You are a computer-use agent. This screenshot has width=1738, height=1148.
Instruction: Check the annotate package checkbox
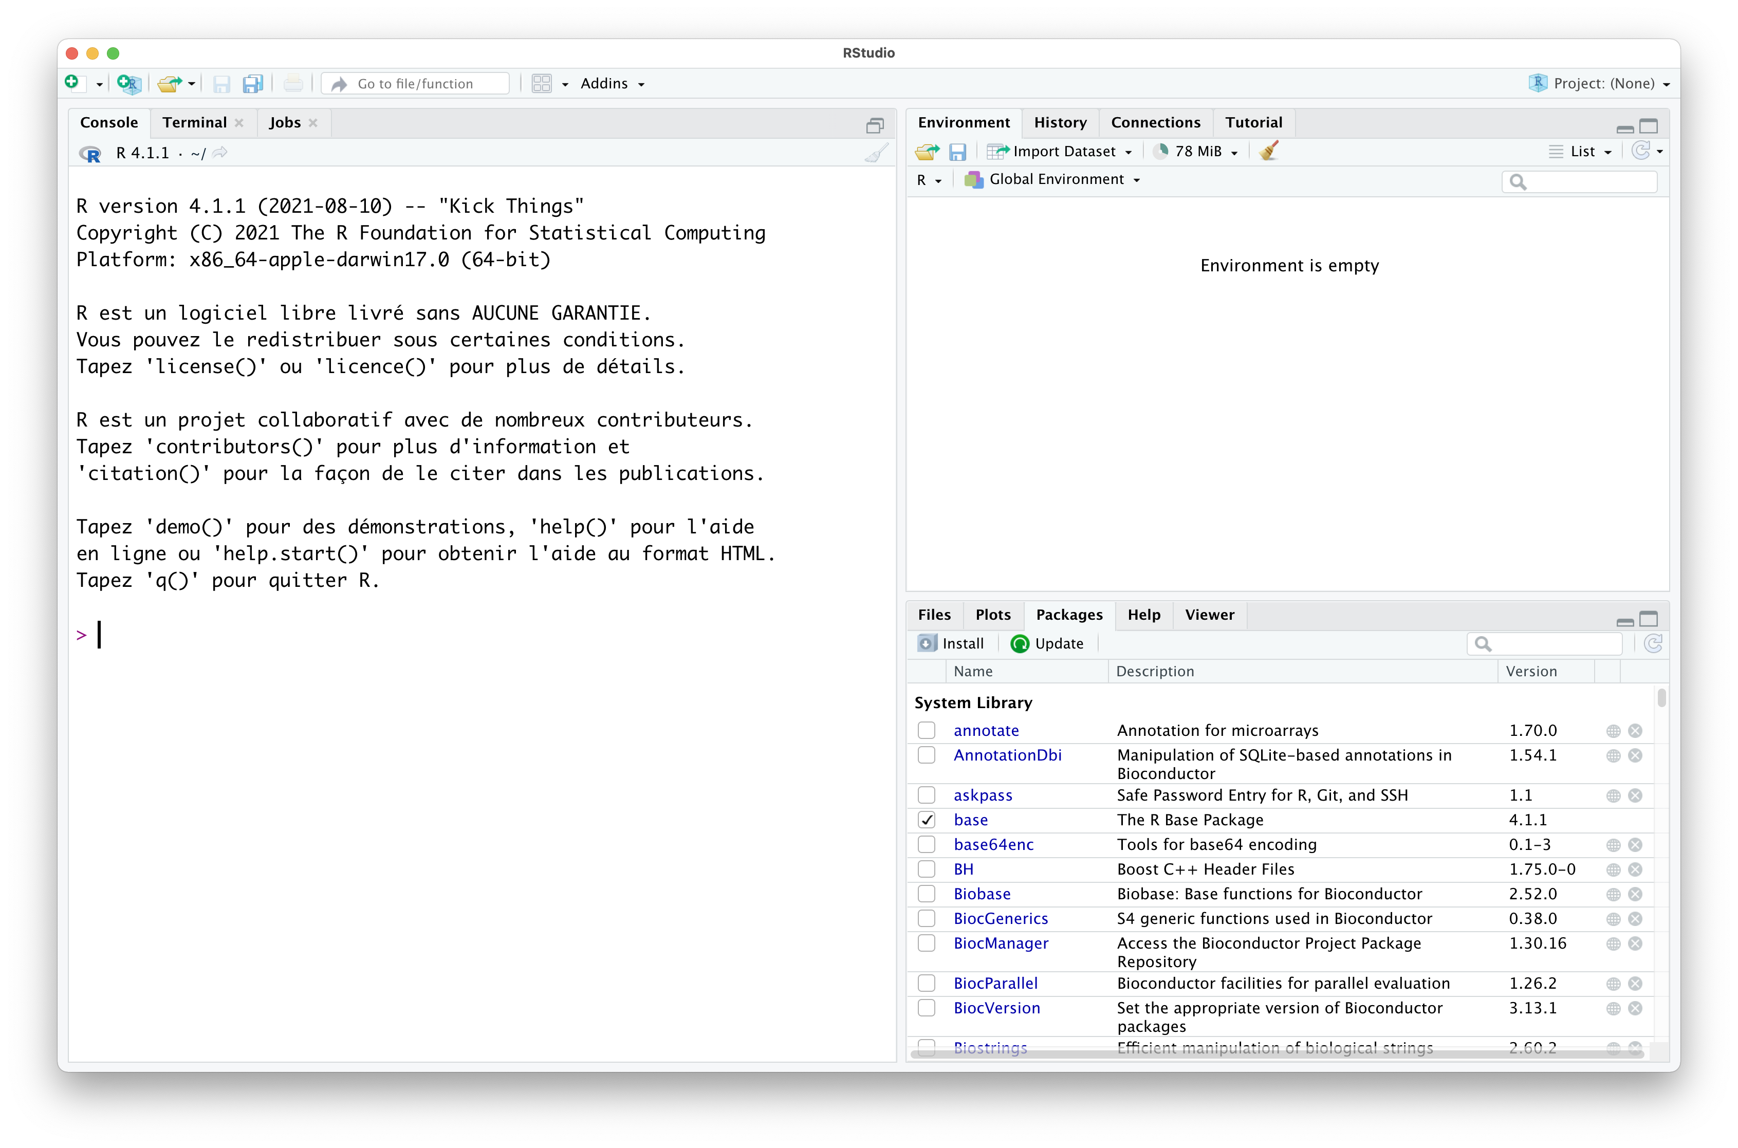click(926, 731)
